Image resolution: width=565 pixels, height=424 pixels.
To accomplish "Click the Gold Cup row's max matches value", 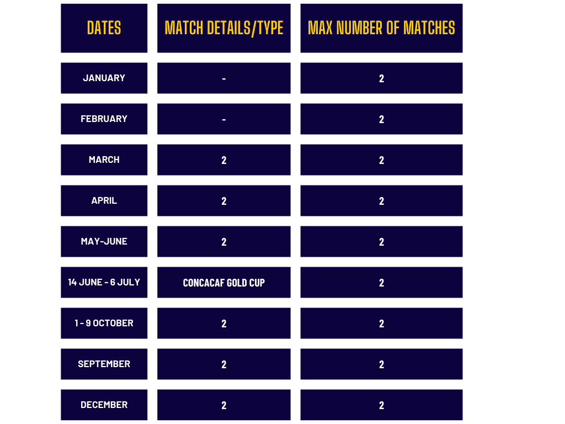I will 381,282.
